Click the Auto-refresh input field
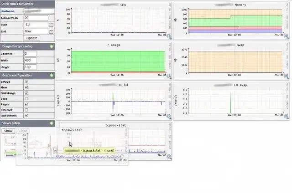The image size is (292, 193). point(36,18)
